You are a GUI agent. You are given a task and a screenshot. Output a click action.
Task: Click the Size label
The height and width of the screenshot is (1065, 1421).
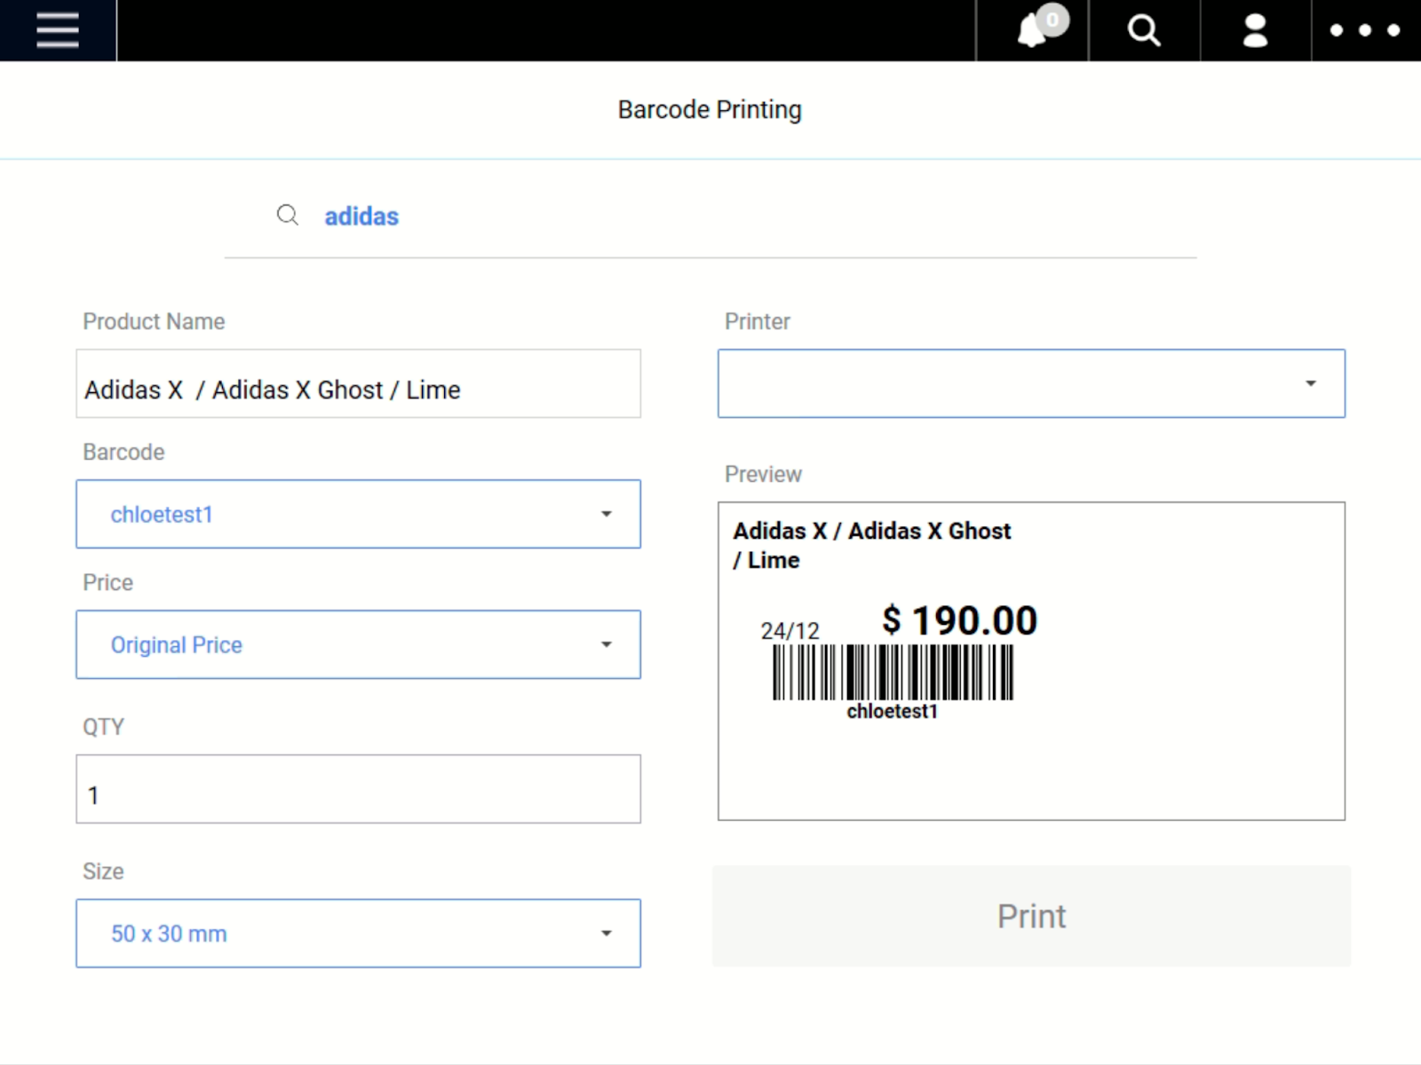pyautogui.click(x=103, y=872)
